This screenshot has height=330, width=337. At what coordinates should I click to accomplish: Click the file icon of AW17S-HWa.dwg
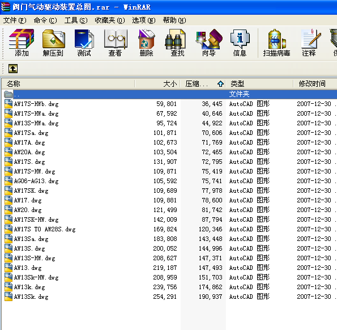8,113
